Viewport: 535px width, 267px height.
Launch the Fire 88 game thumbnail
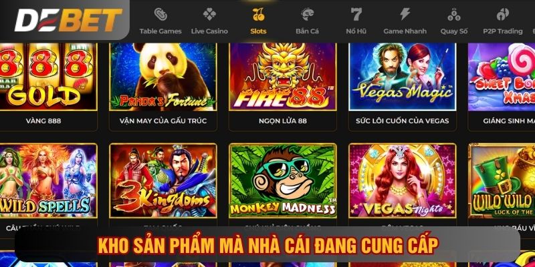pyautogui.click(x=282, y=76)
